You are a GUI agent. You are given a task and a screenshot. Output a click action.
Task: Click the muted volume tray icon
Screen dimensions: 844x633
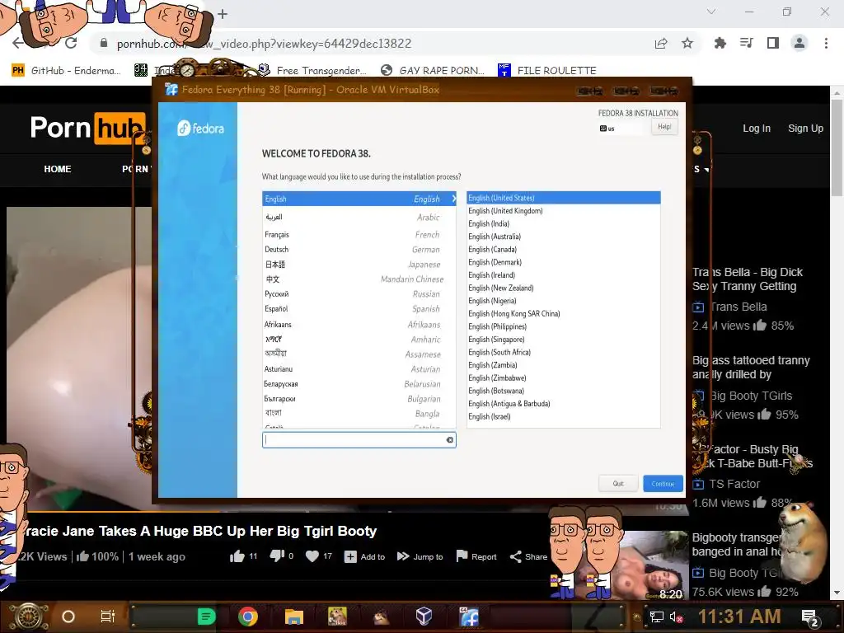click(x=676, y=617)
